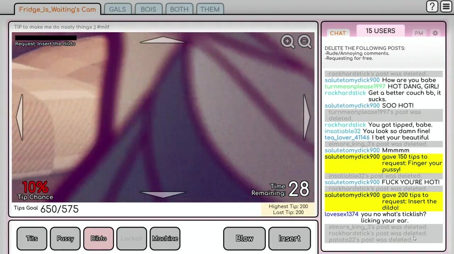Image resolution: width=454 pixels, height=254 pixels.
Task: Zoom in with the magnifier plus icon
Action: click(x=288, y=42)
